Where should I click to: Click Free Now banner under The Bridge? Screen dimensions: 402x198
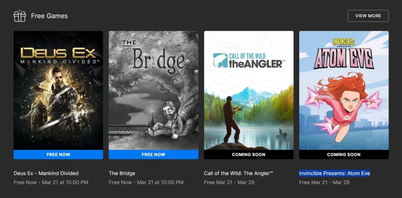[x=153, y=154]
